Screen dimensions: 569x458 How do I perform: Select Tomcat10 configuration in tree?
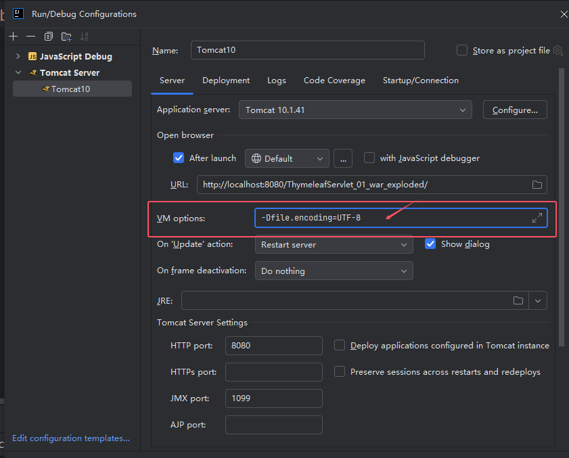[x=72, y=89]
